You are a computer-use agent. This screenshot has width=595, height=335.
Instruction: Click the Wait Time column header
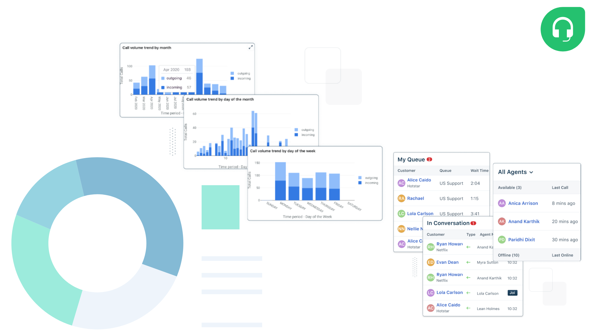point(479,171)
